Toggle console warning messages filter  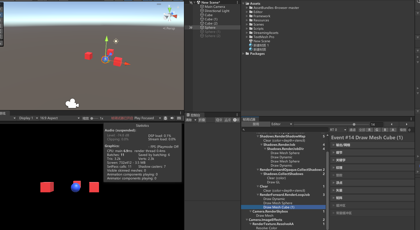[227, 120]
